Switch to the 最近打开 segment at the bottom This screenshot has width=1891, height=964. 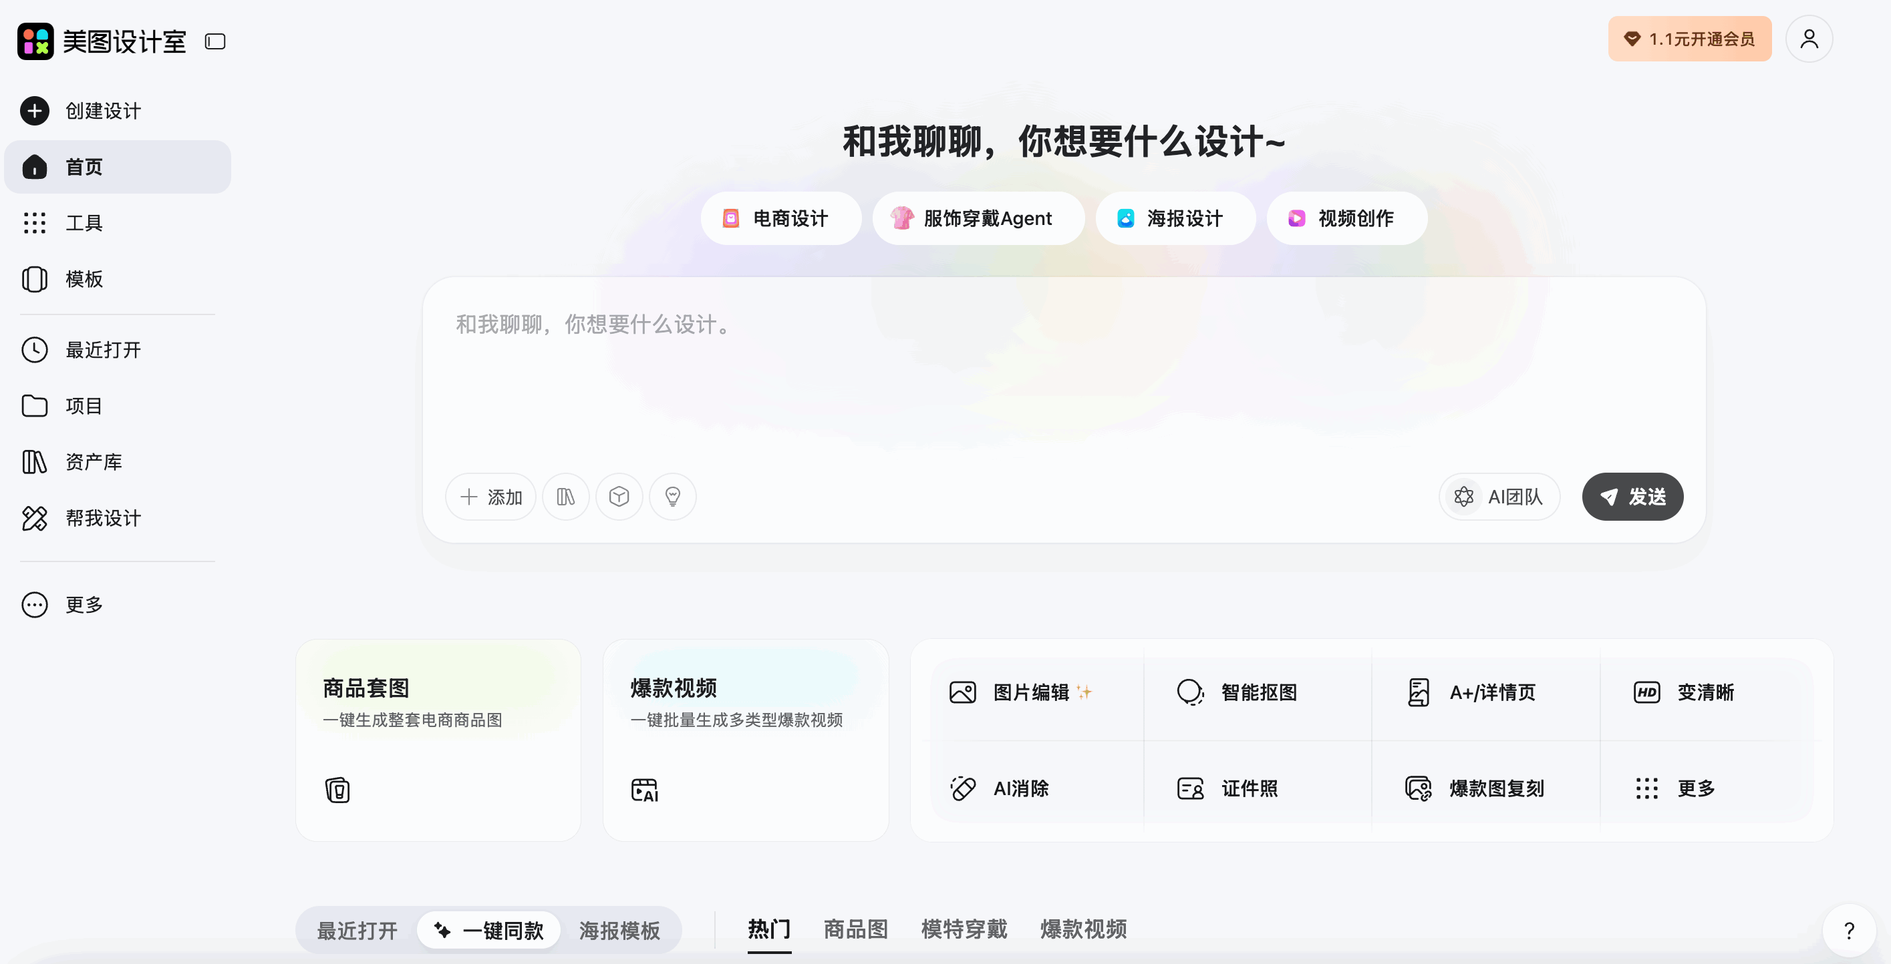click(x=357, y=930)
